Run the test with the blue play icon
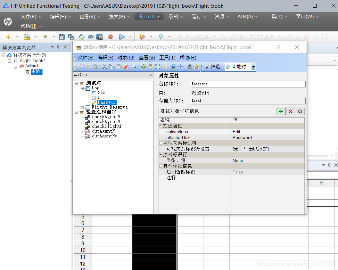Viewport: 338px width, 270px height. (x=122, y=37)
